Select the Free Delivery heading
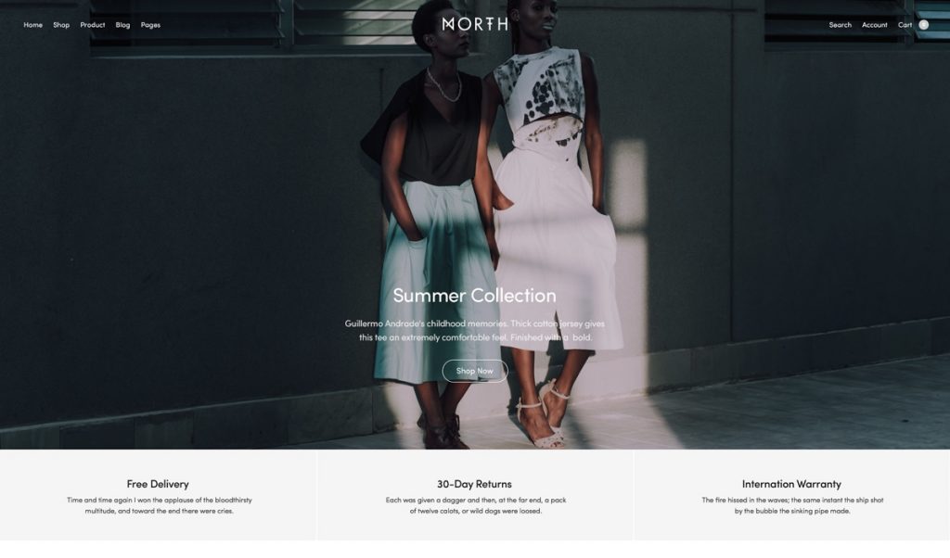This screenshot has width=950, height=558. click(x=158, y=484)
